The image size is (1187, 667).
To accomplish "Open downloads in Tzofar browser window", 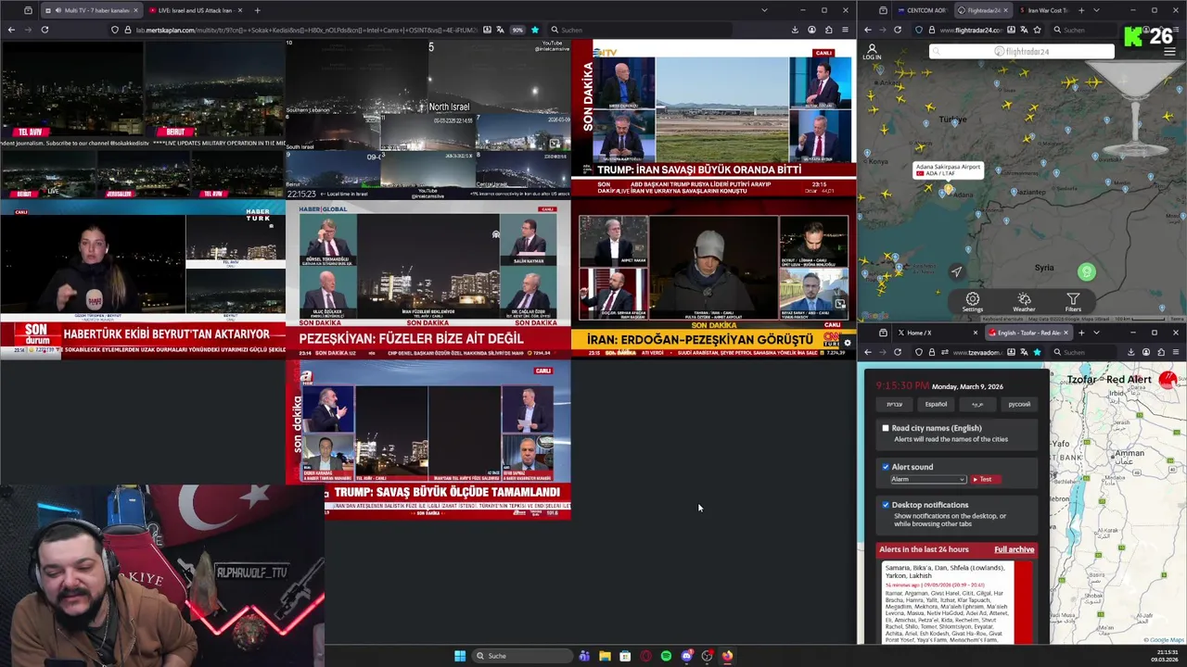I will coord(1130,352).
